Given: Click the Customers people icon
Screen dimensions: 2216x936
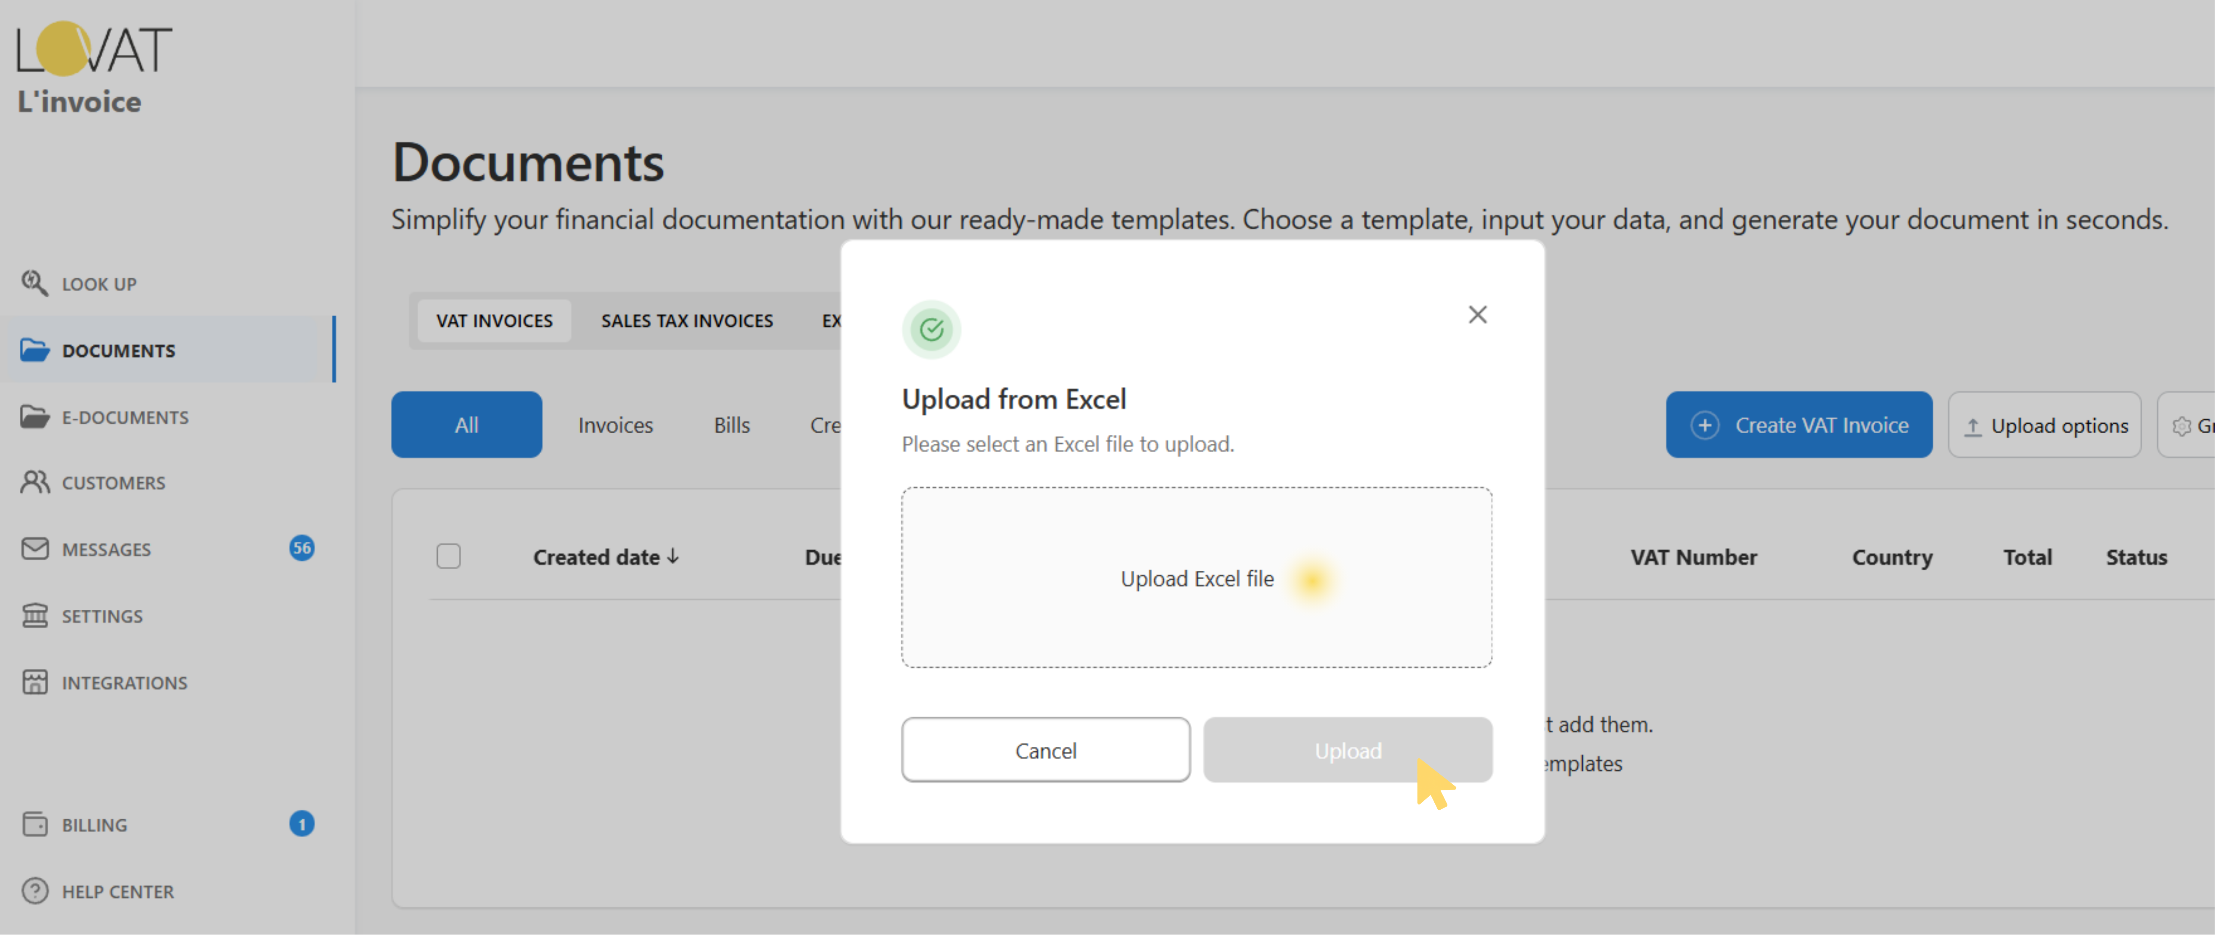Looking at the screenshot, I should coord(35,482).
